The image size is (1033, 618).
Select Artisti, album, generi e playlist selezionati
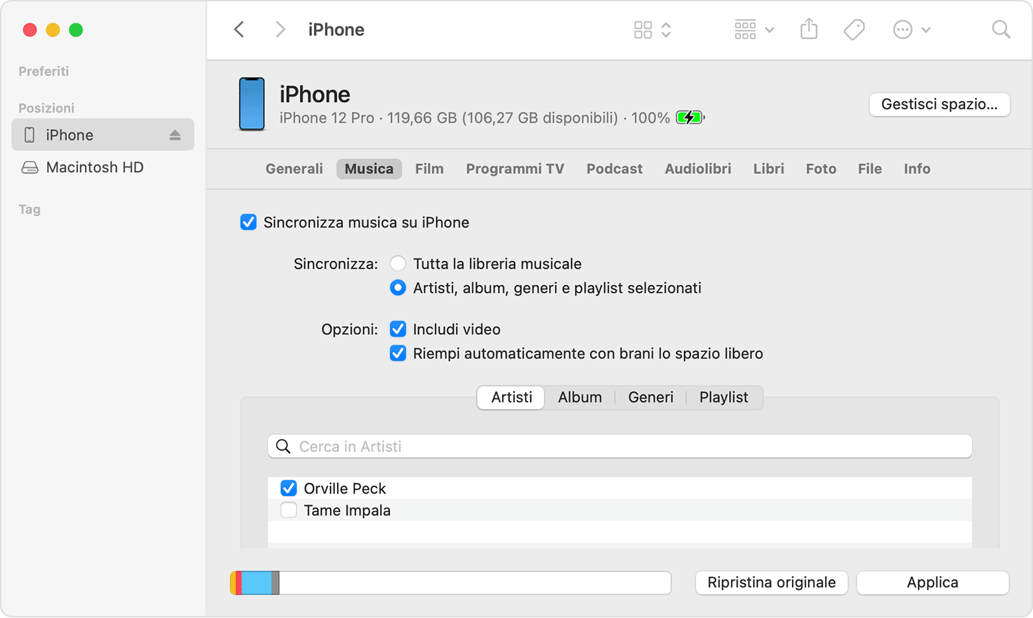pyautogui.click(x=397, y=288)
